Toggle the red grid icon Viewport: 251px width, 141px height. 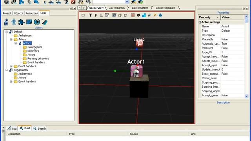pyautogui.click(x=133, y=15)
